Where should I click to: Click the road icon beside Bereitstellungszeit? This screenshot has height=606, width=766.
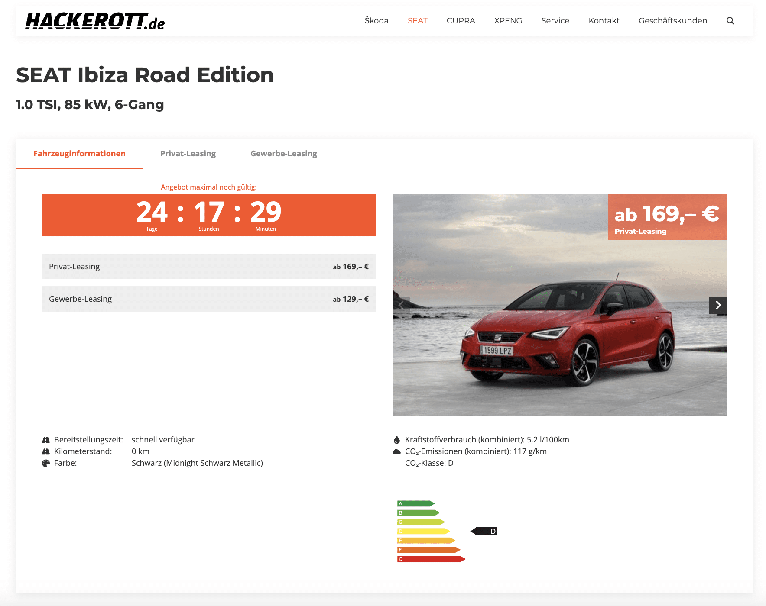click(46, 440)
